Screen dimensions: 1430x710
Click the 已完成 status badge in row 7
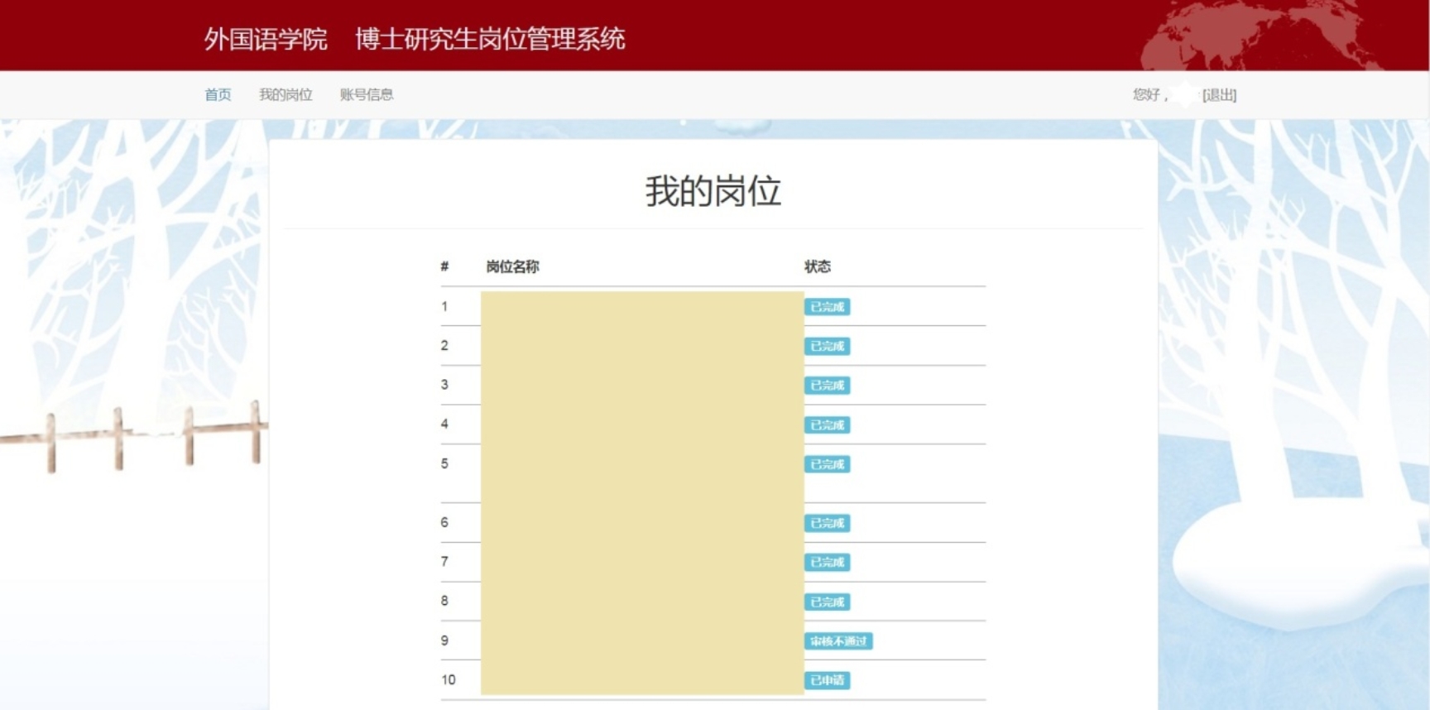pyautogui.click(x=827, y=563)
